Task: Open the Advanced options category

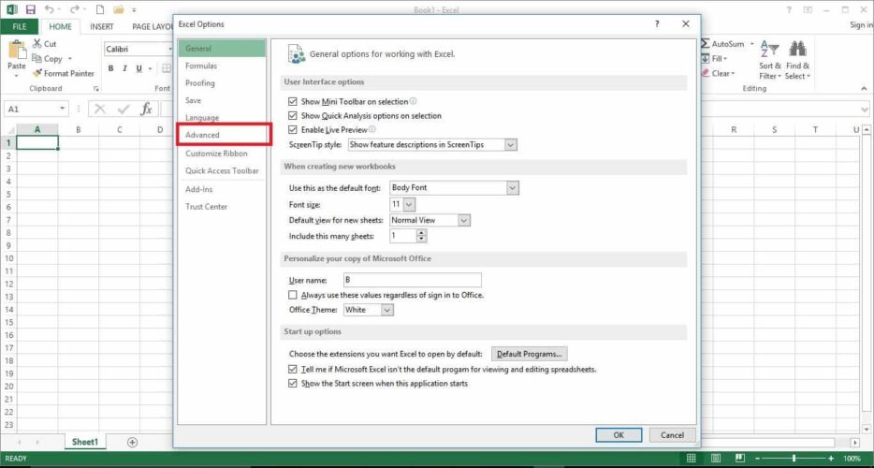Action: pyautogui.click(x=222, y=135)
